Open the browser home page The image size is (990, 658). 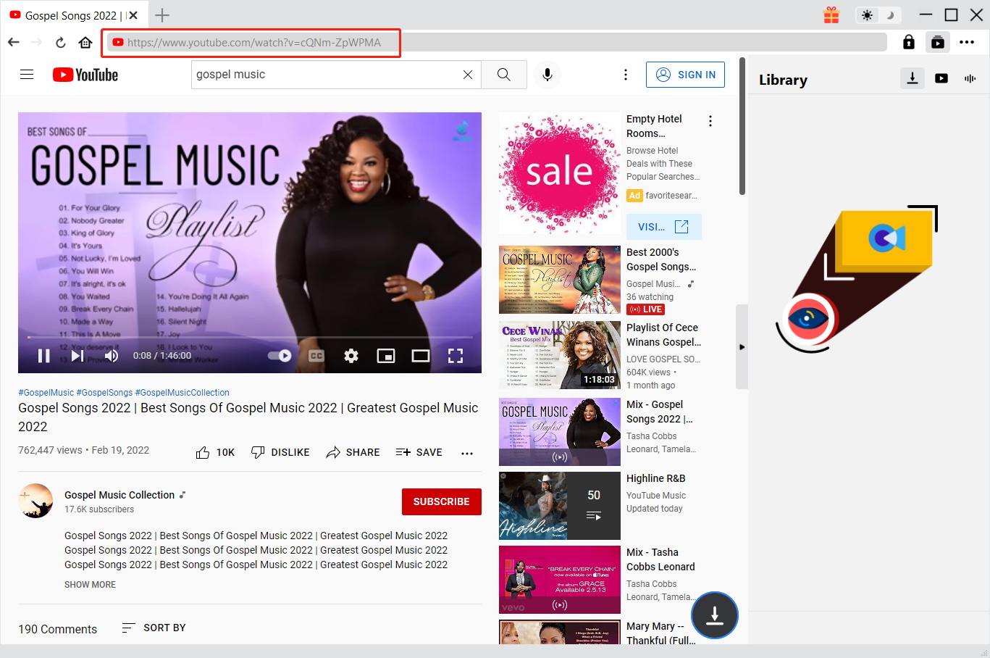tap(85, 42)
